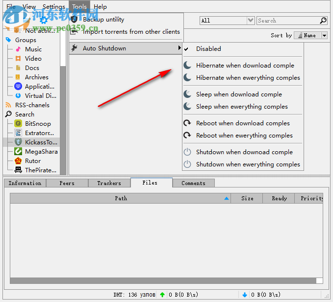
Task: Open the View menu
Action: coord(29,7)
